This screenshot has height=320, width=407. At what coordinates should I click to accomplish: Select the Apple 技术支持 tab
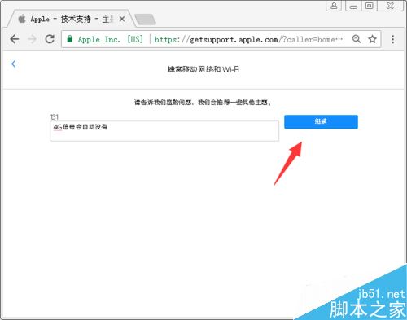tap(71, 19)
